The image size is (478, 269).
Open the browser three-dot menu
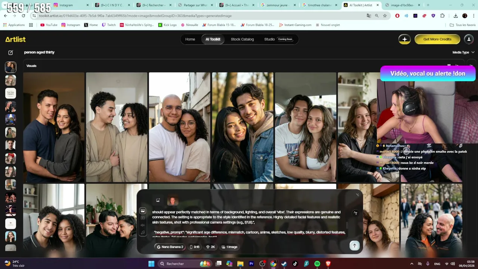tap(474, 16)
